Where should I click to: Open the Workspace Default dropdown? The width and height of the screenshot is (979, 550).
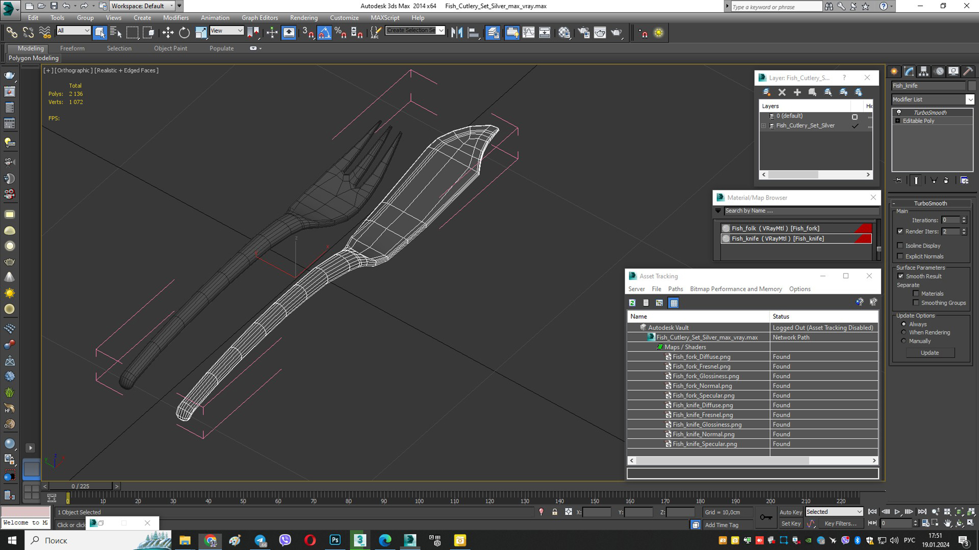tap(143, 6)
